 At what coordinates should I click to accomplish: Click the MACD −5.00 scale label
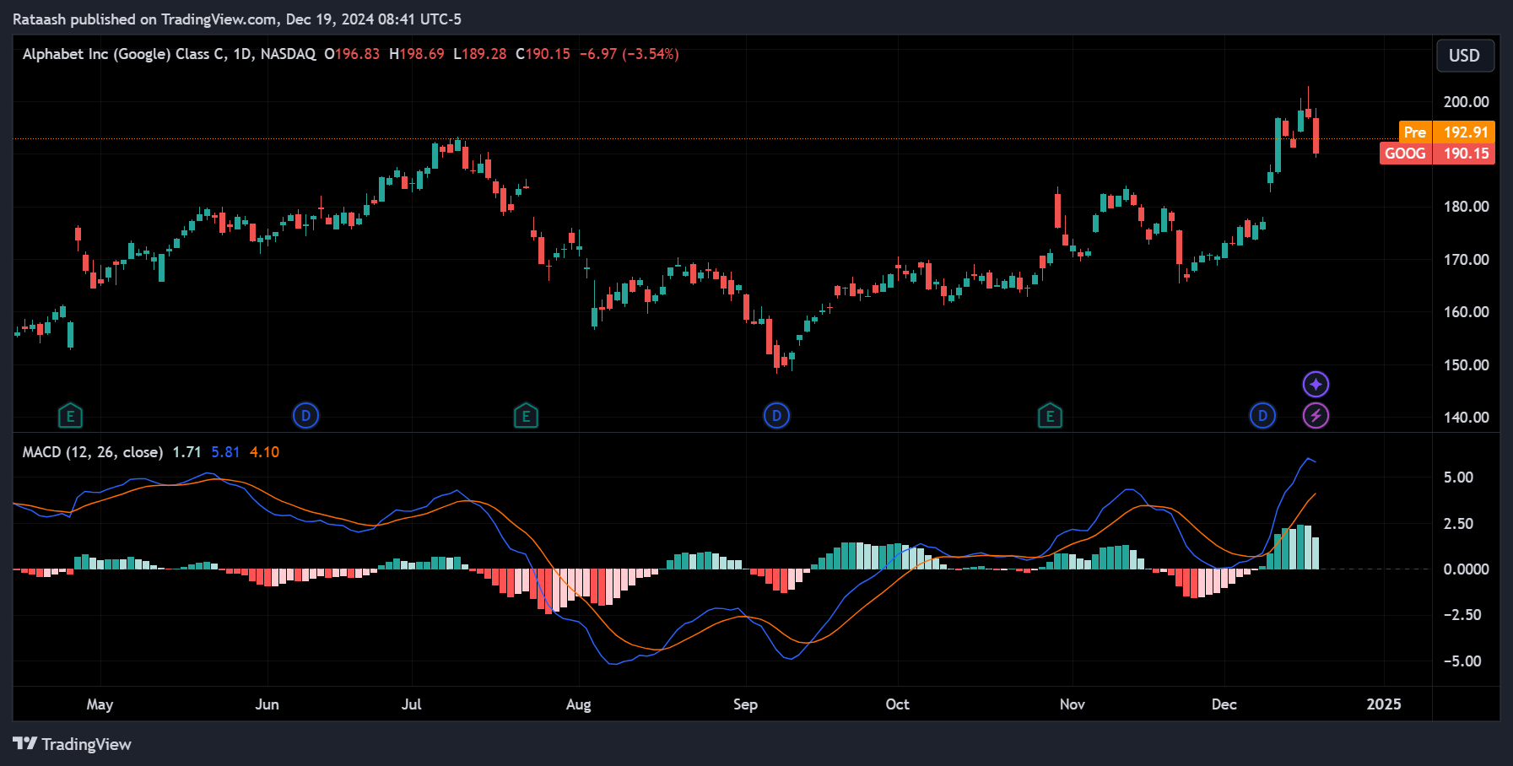coord(1462,661)
